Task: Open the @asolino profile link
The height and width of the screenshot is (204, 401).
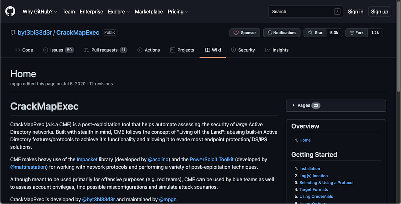Action: 158,159
